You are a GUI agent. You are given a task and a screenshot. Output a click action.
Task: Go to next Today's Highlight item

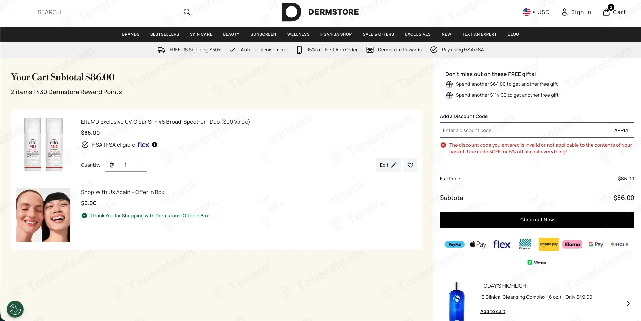628,304
